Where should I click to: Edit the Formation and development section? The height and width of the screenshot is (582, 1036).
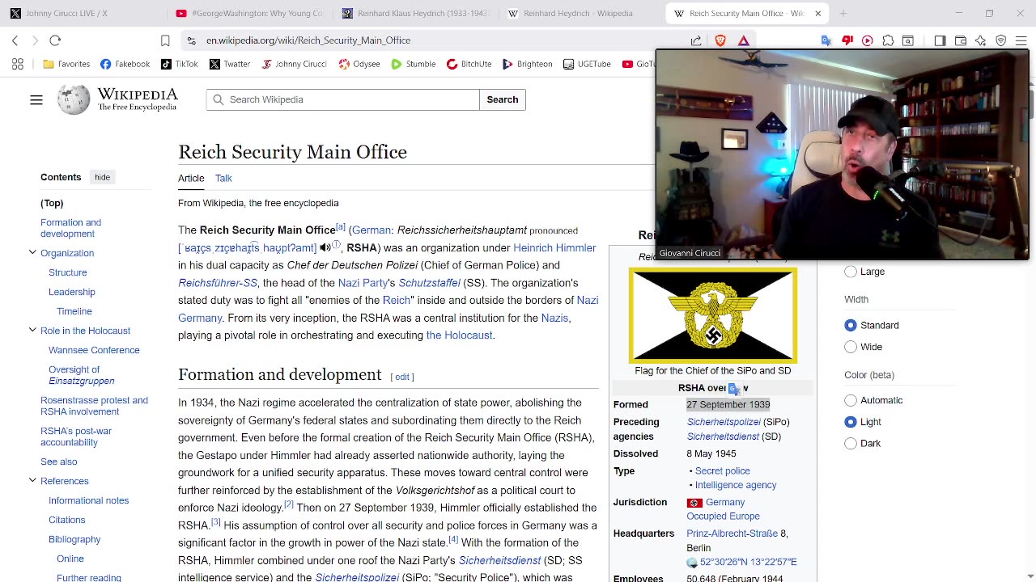coord(402,377)
